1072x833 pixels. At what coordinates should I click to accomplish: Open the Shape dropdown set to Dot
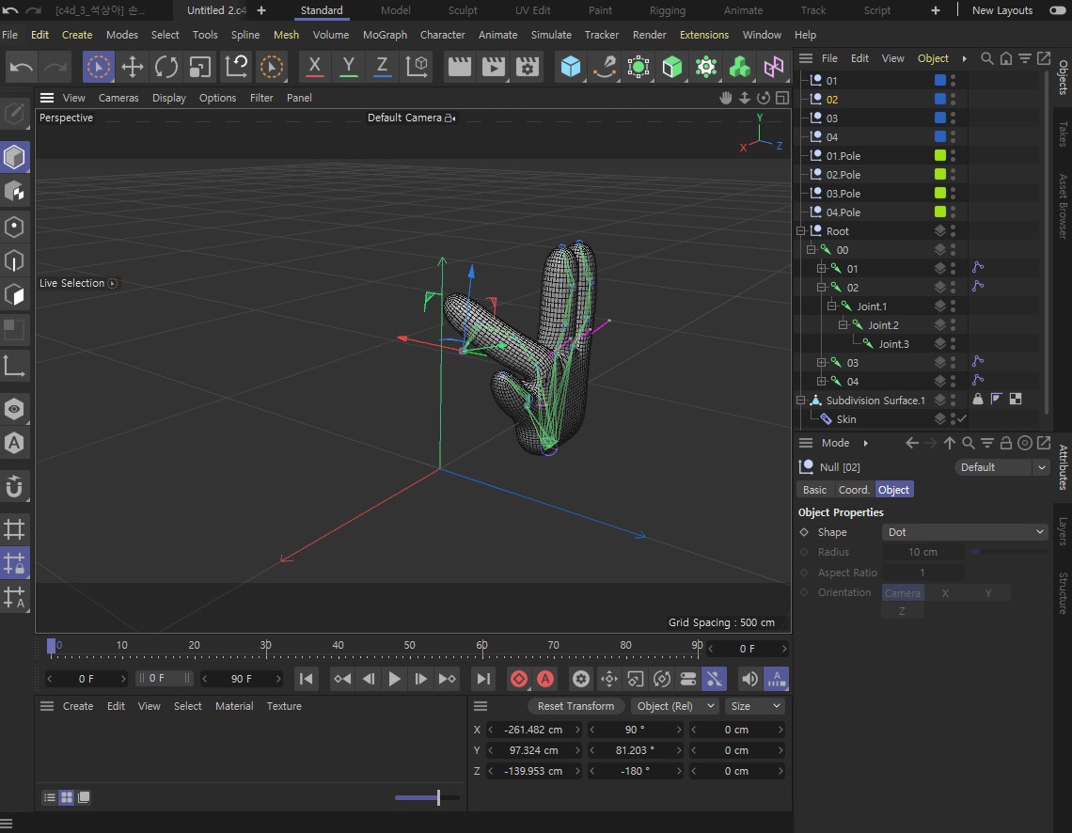click(965, 532)
